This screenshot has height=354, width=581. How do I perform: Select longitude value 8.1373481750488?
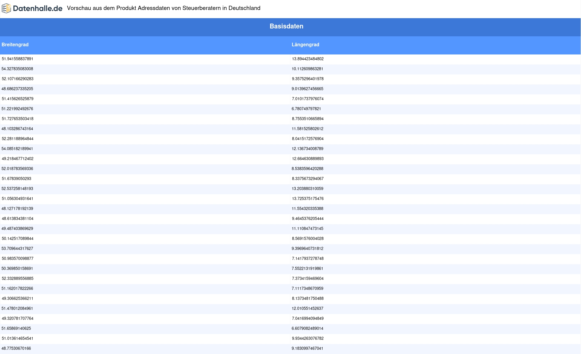[x=308, y=299]
